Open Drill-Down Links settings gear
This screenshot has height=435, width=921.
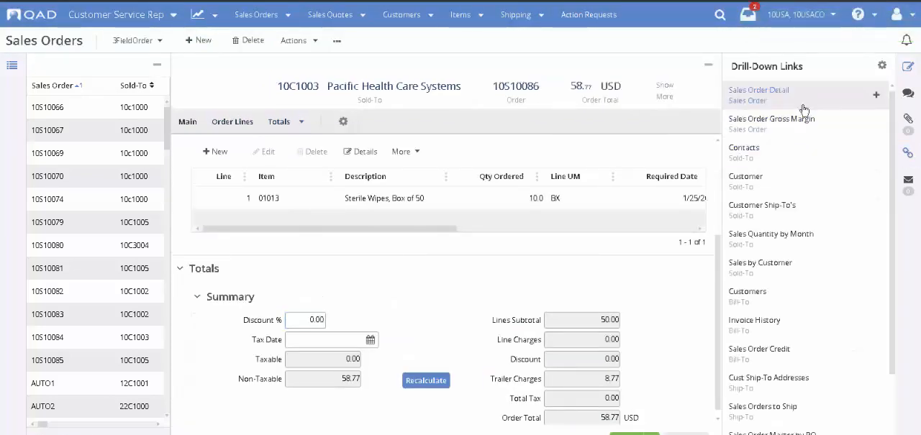pyautogui.click(x=882, y=65)
